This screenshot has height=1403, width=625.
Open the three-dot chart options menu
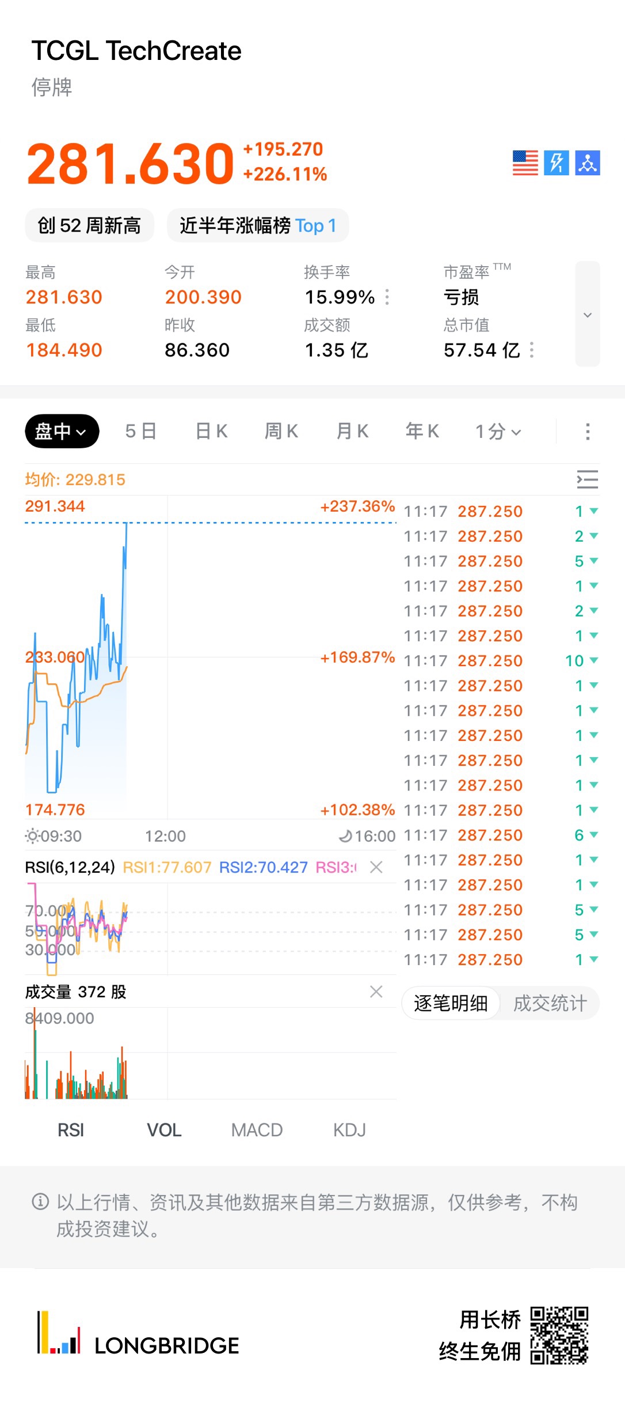588,432
